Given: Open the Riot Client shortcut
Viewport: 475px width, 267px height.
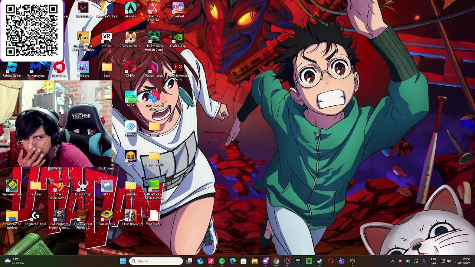Looking at the screenshot, I should tap(59, 69).
